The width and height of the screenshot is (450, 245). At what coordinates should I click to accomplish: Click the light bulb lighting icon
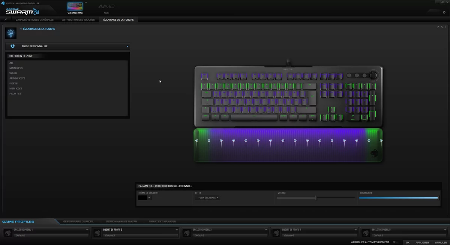(10, 33)
